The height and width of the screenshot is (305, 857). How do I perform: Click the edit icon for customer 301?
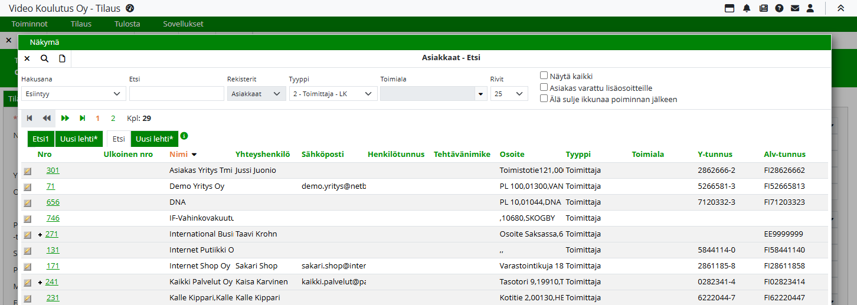point(27,171)
